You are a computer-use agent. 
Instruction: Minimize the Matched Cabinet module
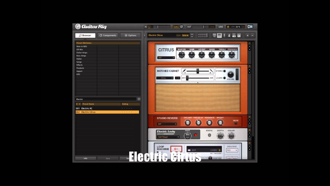[x=249, y=70]
